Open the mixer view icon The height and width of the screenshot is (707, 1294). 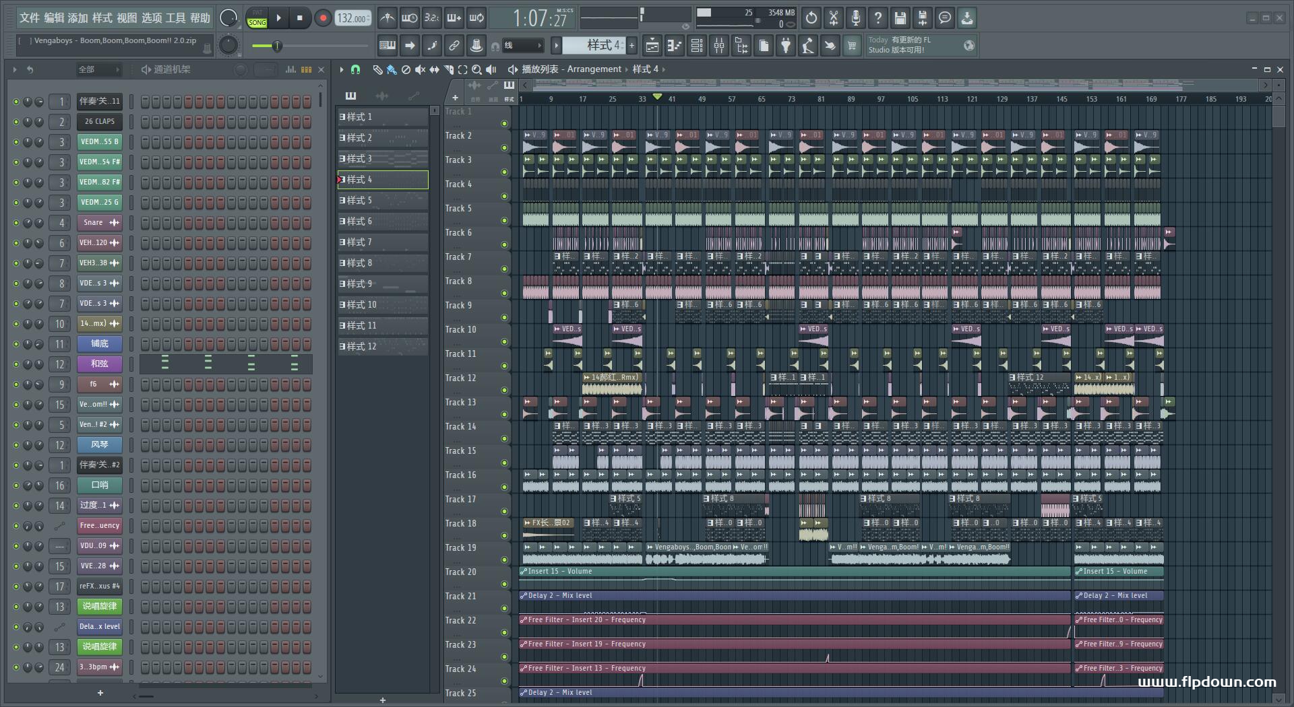pos(719,46)
